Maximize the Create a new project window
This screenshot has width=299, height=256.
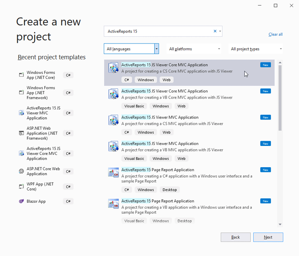tap(276, 6)
